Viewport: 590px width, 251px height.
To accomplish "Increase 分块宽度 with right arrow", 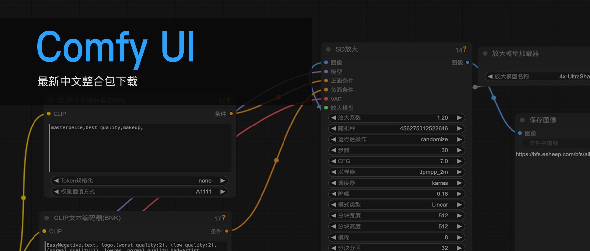I will coord(459,216).
